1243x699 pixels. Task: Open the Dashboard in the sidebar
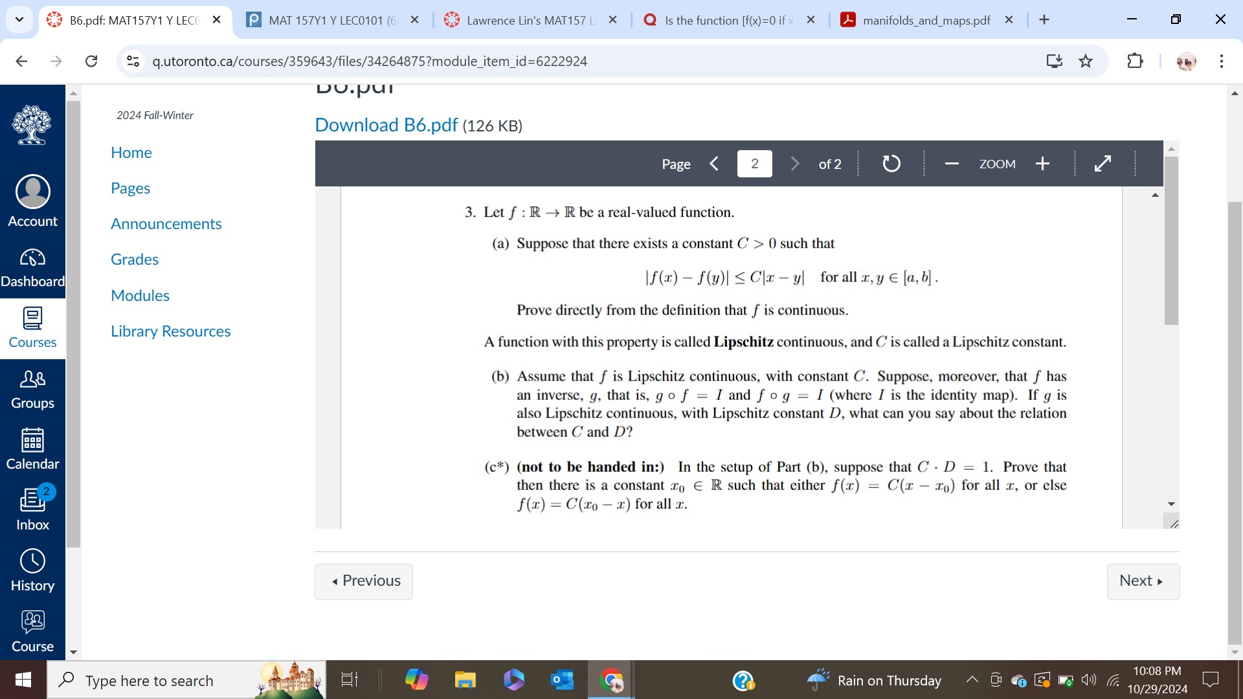32,269
